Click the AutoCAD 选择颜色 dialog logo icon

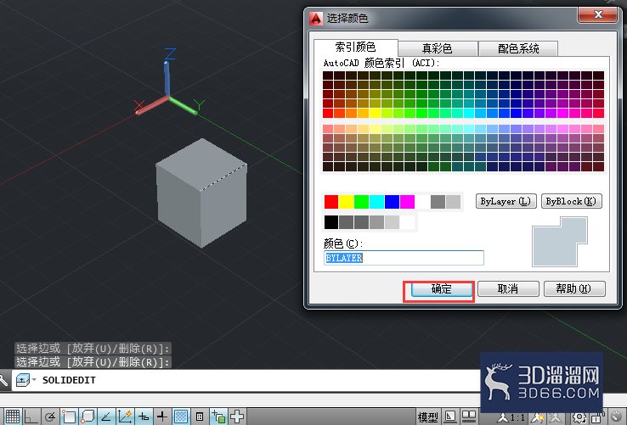coord(316,18)
